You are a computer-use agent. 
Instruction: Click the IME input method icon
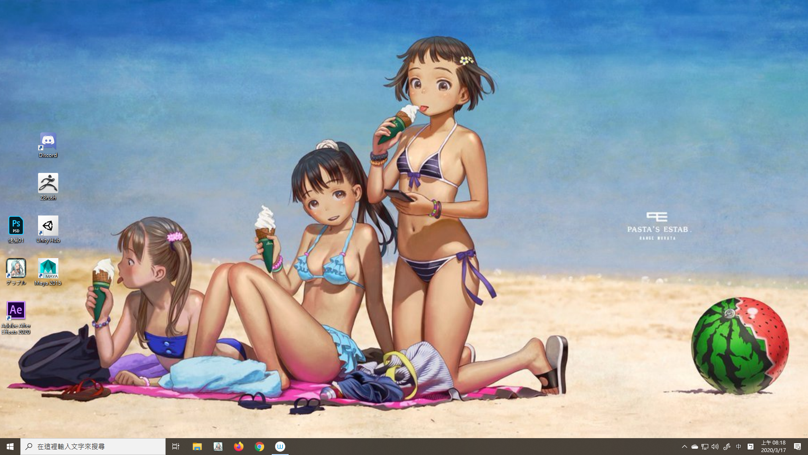tap(750, 446)
